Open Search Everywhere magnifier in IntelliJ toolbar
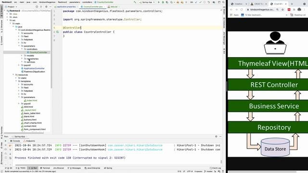 pyautogui.click(x=223, y=2)
